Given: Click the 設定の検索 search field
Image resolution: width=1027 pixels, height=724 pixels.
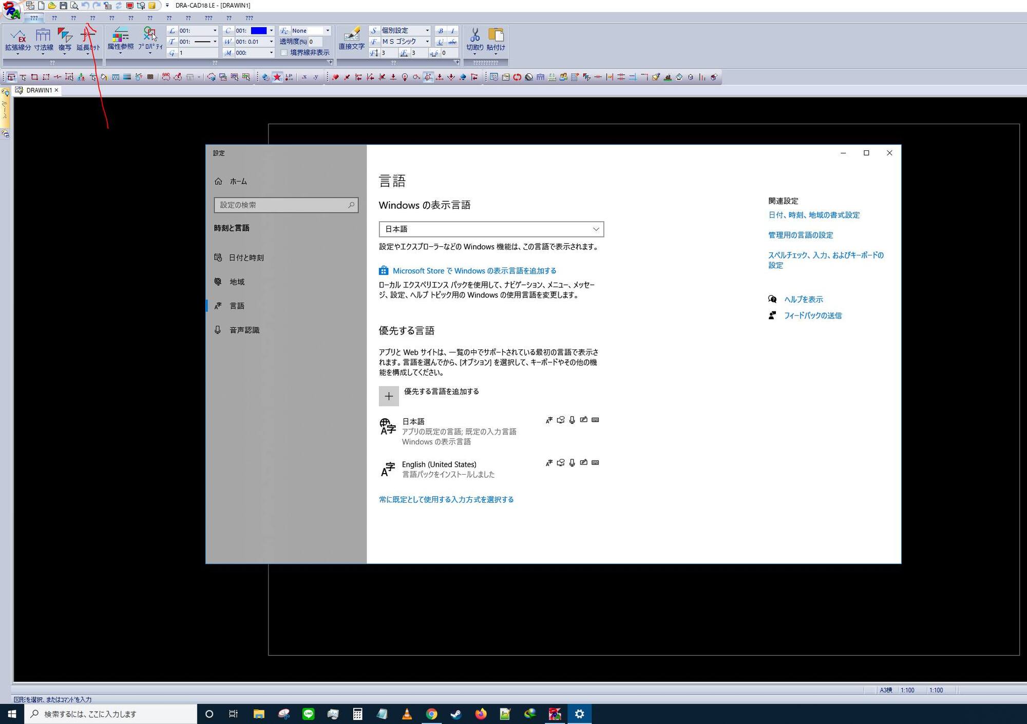Looking at the screenshot, I should (286, 205).
